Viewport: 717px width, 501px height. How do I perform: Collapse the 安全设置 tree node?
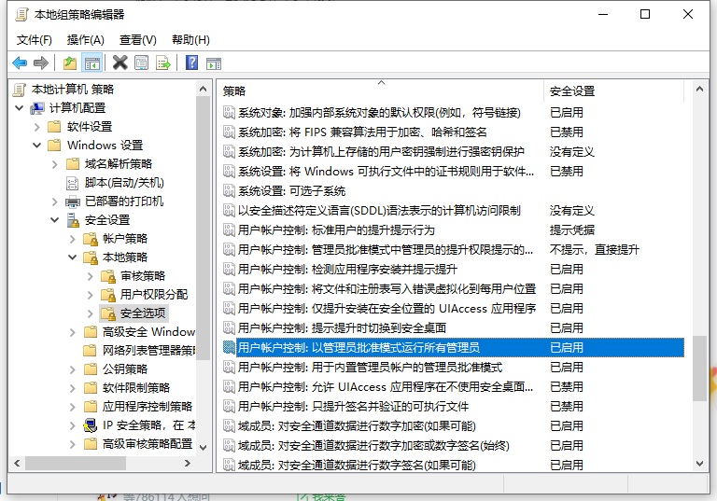pos(55,220)
